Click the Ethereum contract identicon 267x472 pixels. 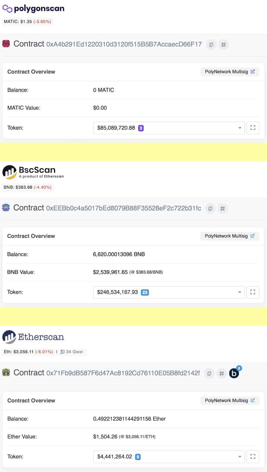click(x=6, y=372)
